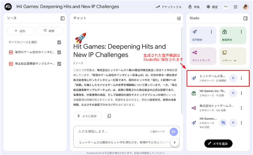
Task: Toggle checkbox for 架空のゲーム会社のインタビ source
Action: point(59,52)
